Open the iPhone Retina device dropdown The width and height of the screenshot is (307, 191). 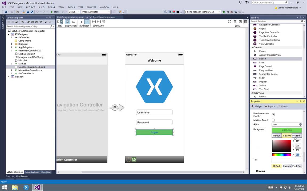tap(203, 12)
